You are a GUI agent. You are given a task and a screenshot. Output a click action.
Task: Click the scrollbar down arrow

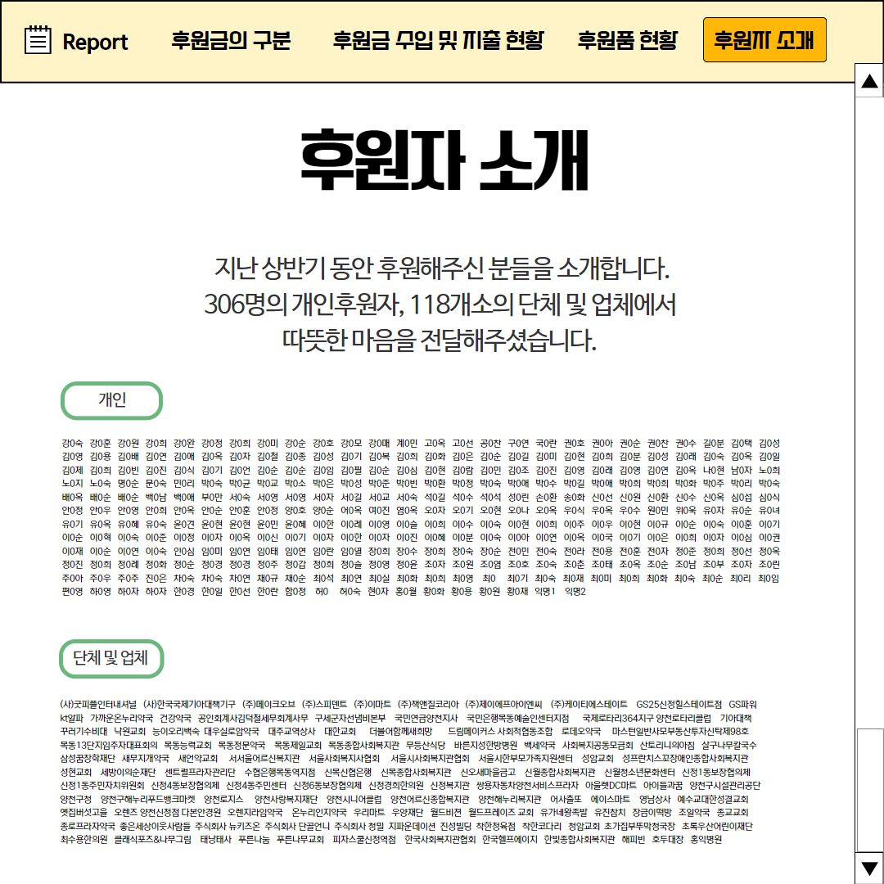[x=869, y=868]
